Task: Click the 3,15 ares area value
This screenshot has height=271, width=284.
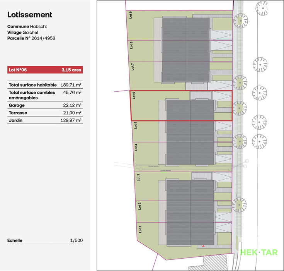Action: [71, 70]
